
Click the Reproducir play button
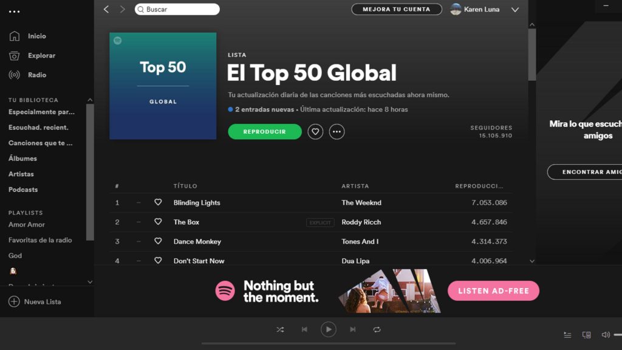coord(265,131)
